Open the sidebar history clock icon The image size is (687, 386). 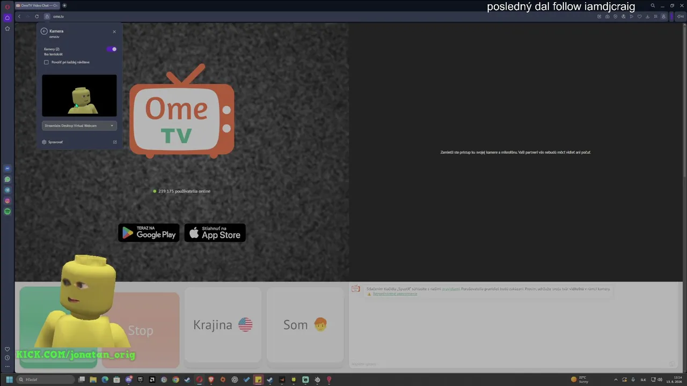coord(8,358)
